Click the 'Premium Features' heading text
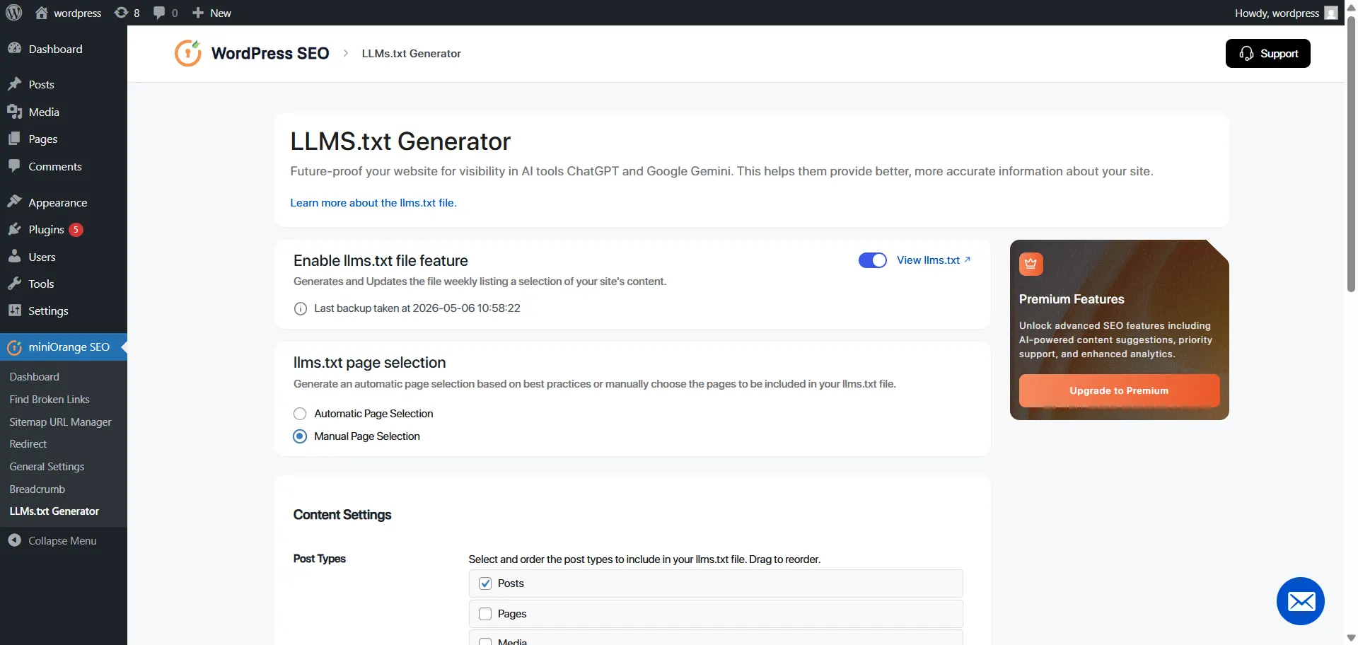Viewport: 1358px width, 645px height. [1072, 299]
